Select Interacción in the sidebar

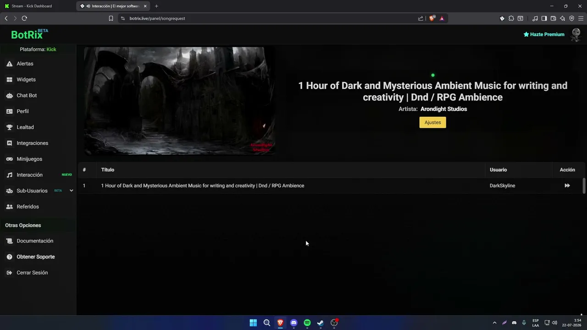[x=29, y=175]
